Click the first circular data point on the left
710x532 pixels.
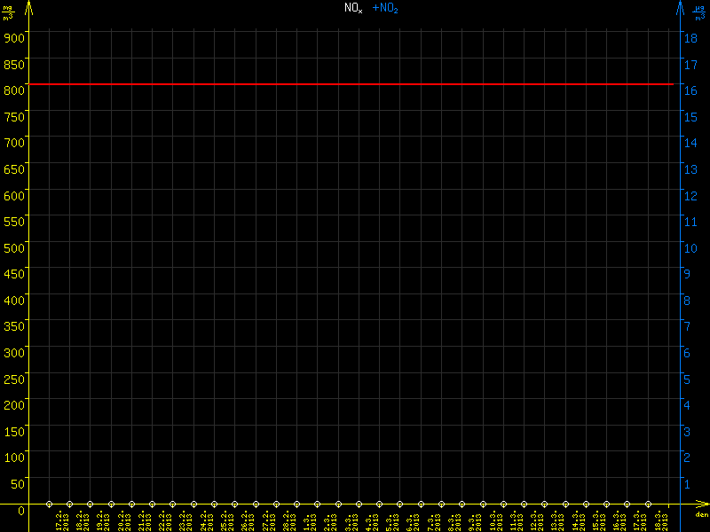click(x=49, y=504)
